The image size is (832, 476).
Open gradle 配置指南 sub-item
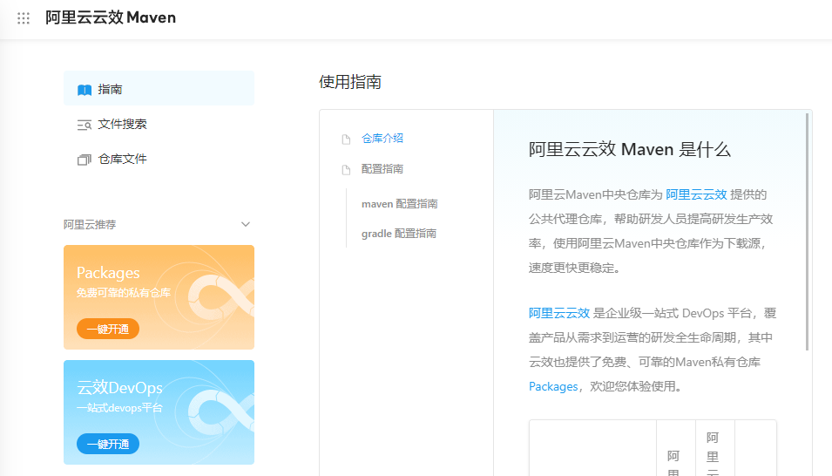pos(399,233)
